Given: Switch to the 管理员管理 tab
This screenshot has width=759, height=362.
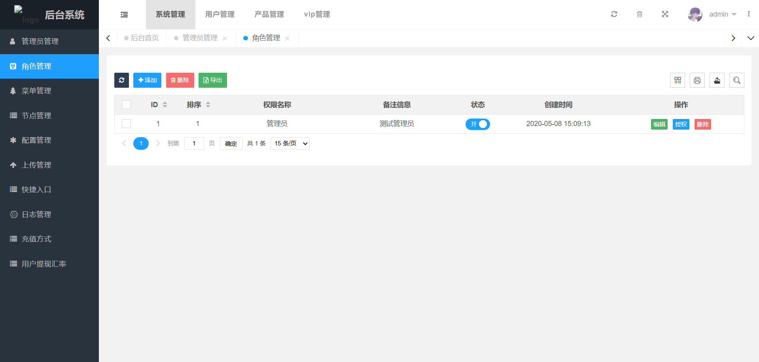Looking at the screenshot, I should point(200,38).
